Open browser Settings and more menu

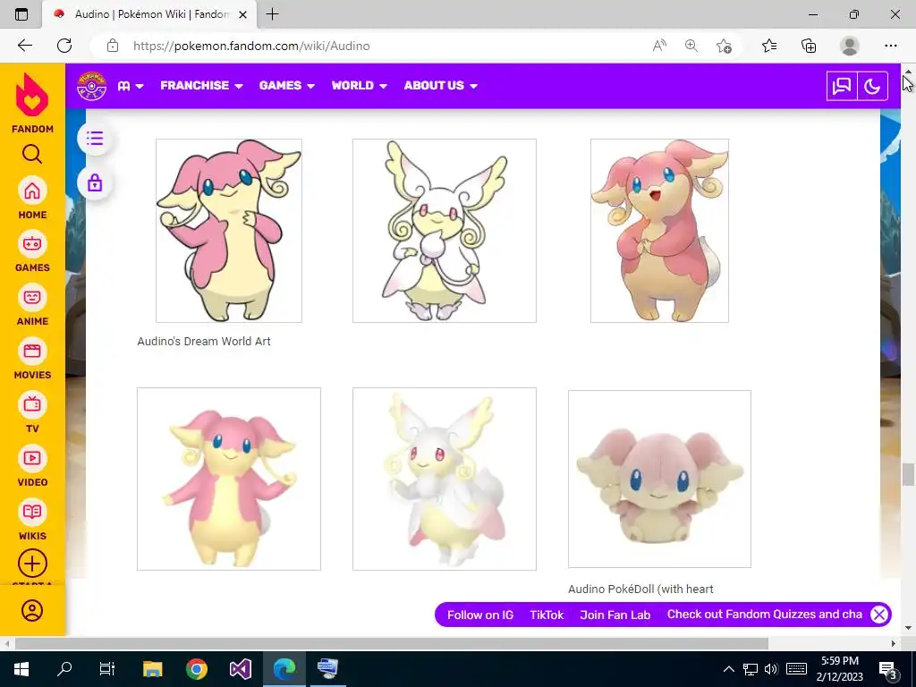pyautogui.click(x=890, y=46)
